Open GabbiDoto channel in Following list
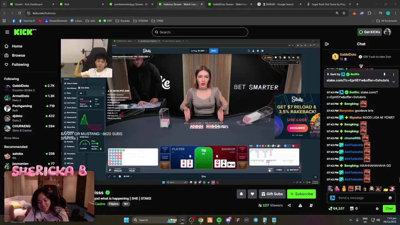Screen dimensions: 400x225 (x=29, y=88)
